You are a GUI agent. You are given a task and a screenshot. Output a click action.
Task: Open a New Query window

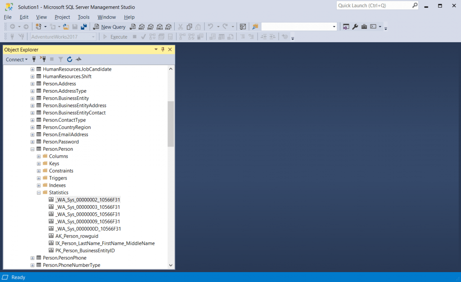pyautogui.click(x=109, y=27)
